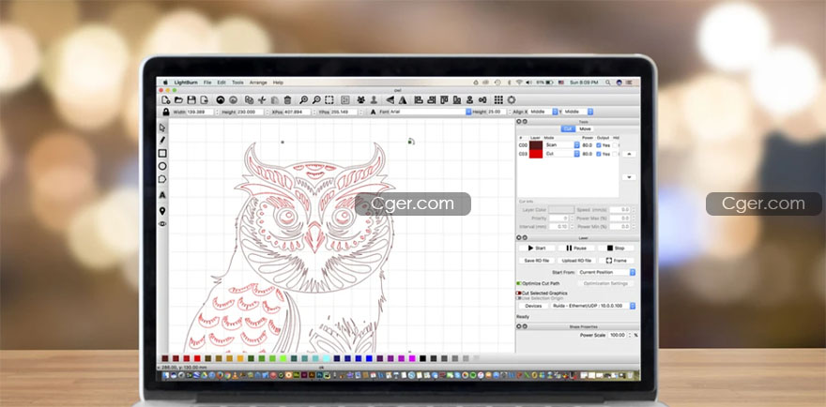This screenshot has width=826, height=407.
Task: Click the Zoom In magnifier icon
Action: tap(303, 99)
